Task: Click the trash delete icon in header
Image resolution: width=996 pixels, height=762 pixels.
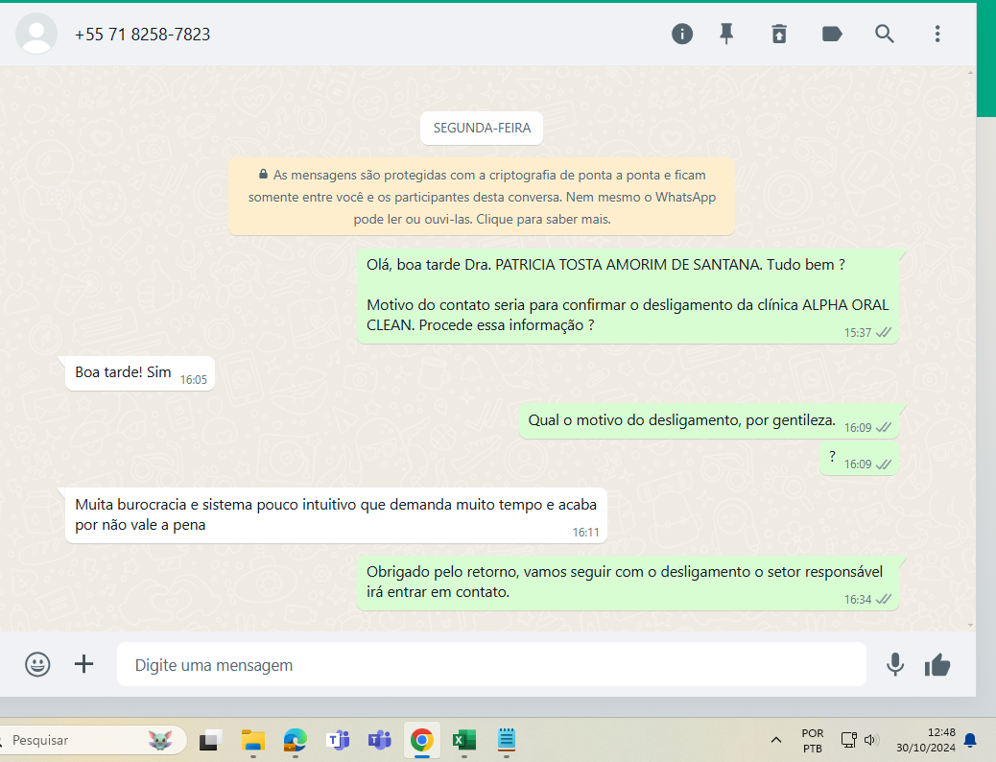Action: pos(779,34)
